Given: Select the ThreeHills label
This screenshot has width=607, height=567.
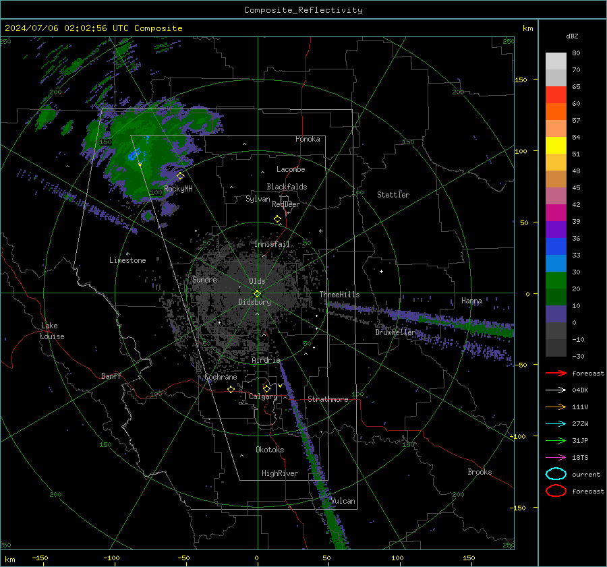Looking at the screenshot, I should 339,295.
